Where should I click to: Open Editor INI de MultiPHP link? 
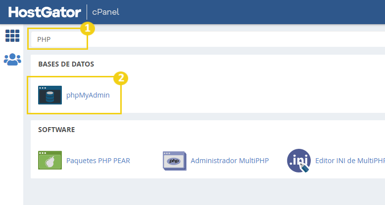[350, 161]
